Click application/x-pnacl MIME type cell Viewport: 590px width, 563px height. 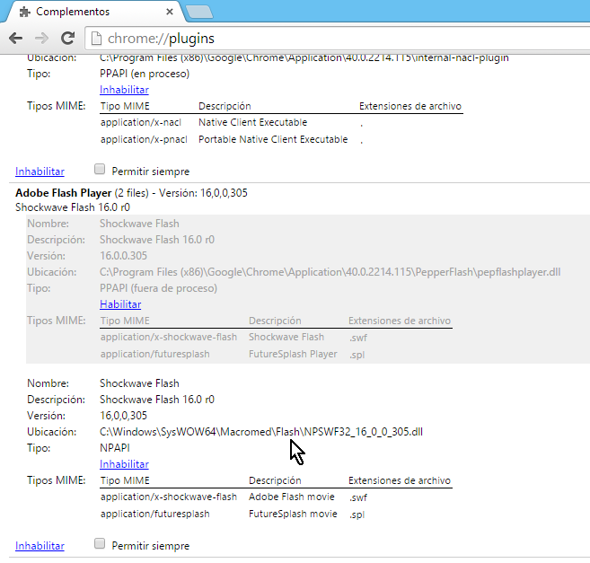click(144, 139)
